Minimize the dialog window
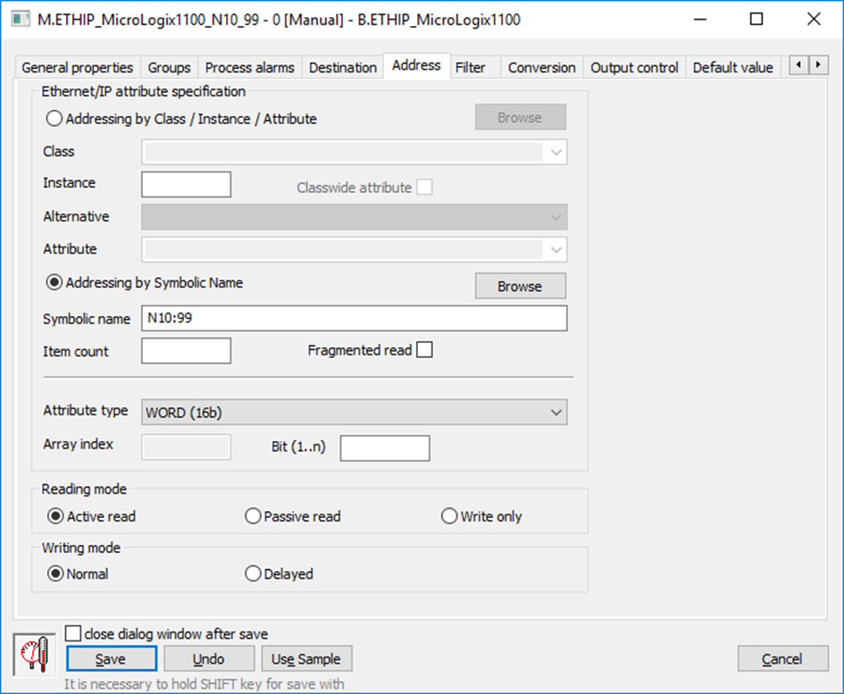This screenshot has height=694, width=844. pos(700,20)
